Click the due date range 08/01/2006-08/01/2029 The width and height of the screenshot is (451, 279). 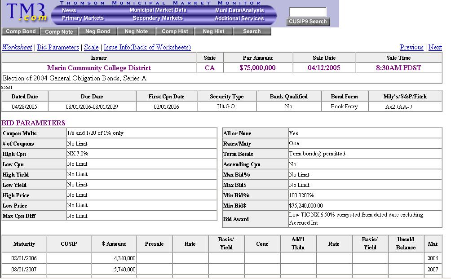coord(92,107)
